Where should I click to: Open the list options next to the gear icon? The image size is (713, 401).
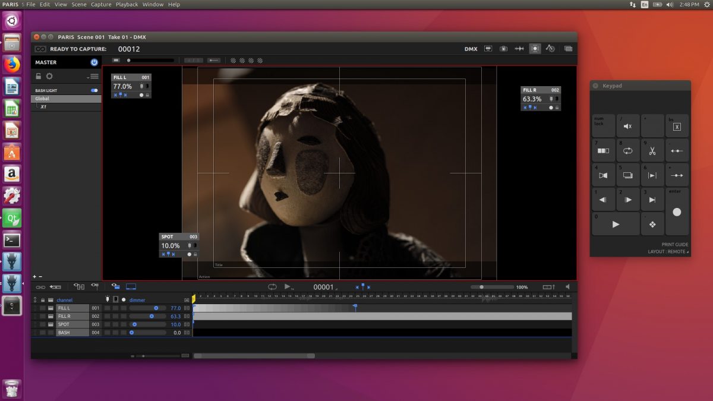pos(93,75)
